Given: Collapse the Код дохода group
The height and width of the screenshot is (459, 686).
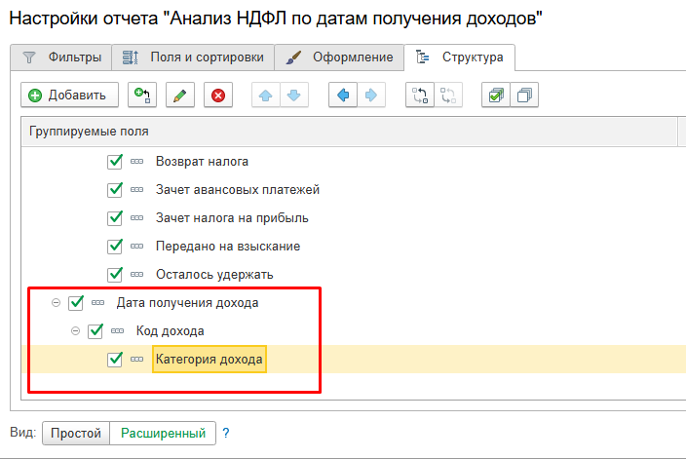Looking at the screenshot, I should tap(75, 331).
